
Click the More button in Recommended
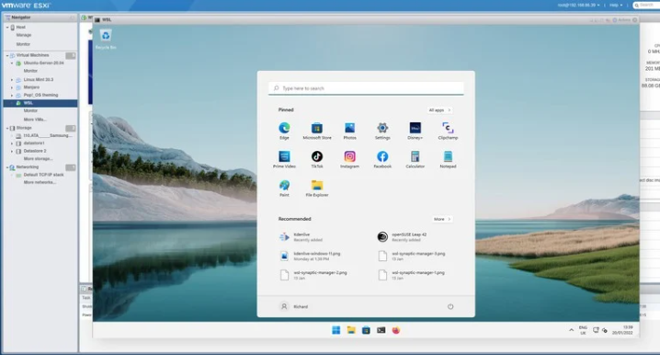pyautogui.click(x=442, y=219)
